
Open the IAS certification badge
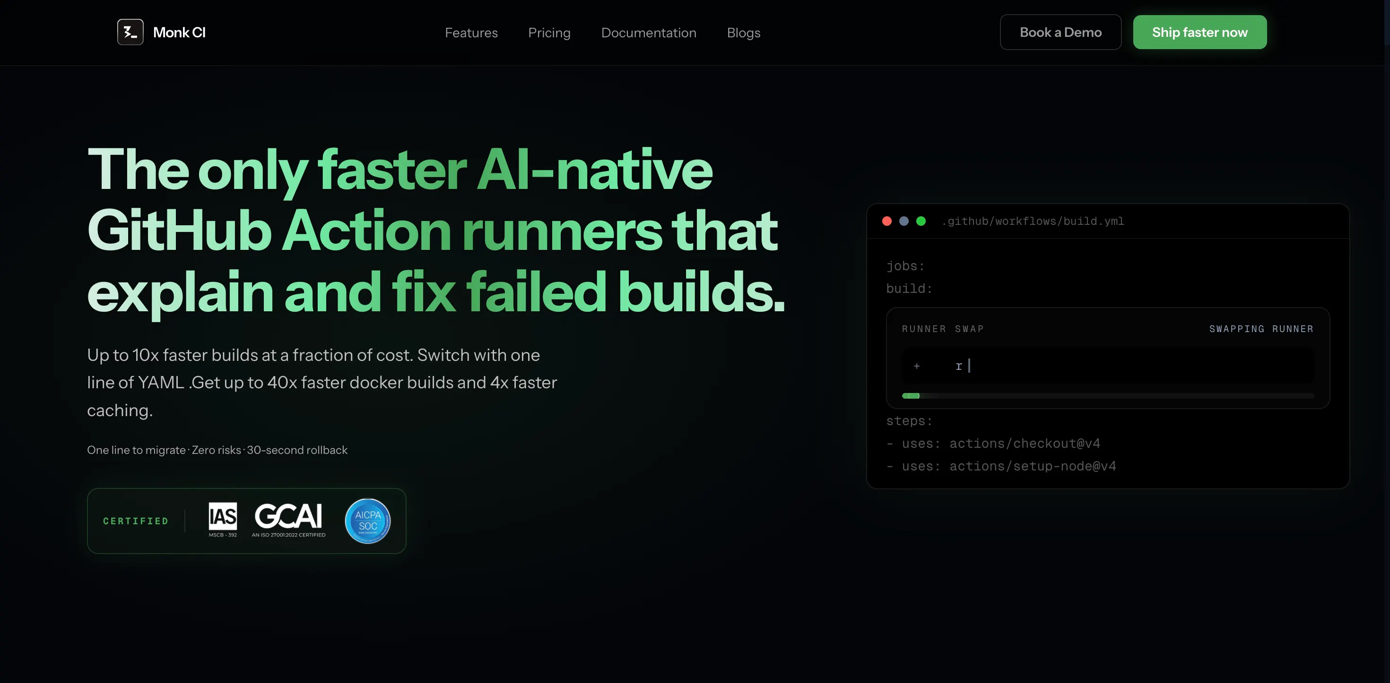click(x=223, y=520)
